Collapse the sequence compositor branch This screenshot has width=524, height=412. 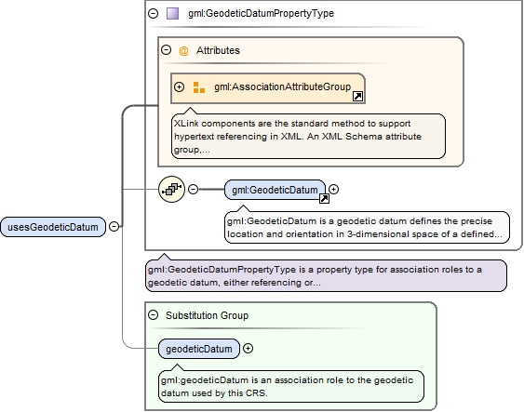point(193,190)
